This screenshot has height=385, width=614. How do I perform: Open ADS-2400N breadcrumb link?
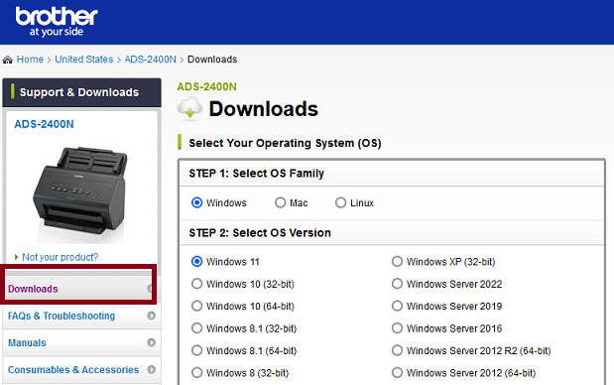151,60
